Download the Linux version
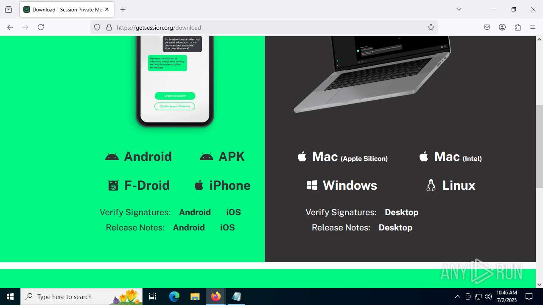Screen dimensions: 543x305 pyautogui.click(x=459, y=185)
